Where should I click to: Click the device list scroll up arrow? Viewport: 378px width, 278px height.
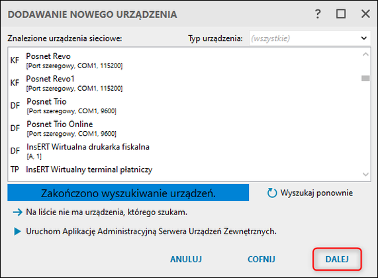click(x=365, y=54)
